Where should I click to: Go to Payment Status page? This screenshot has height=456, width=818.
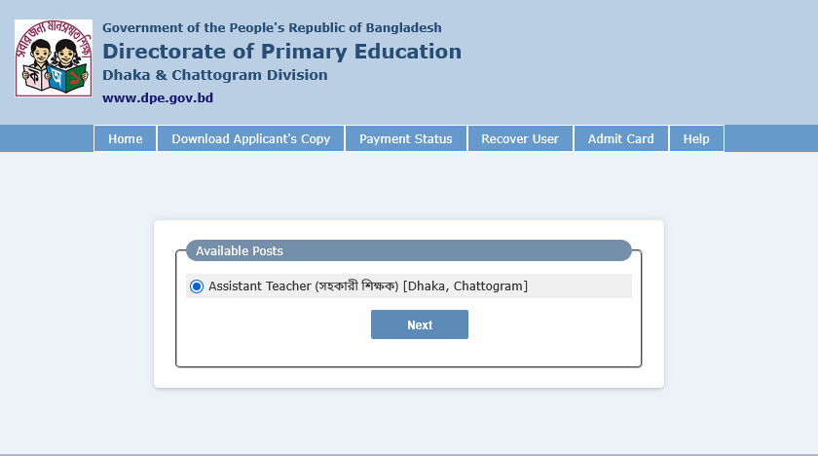(x=406, y=138)
